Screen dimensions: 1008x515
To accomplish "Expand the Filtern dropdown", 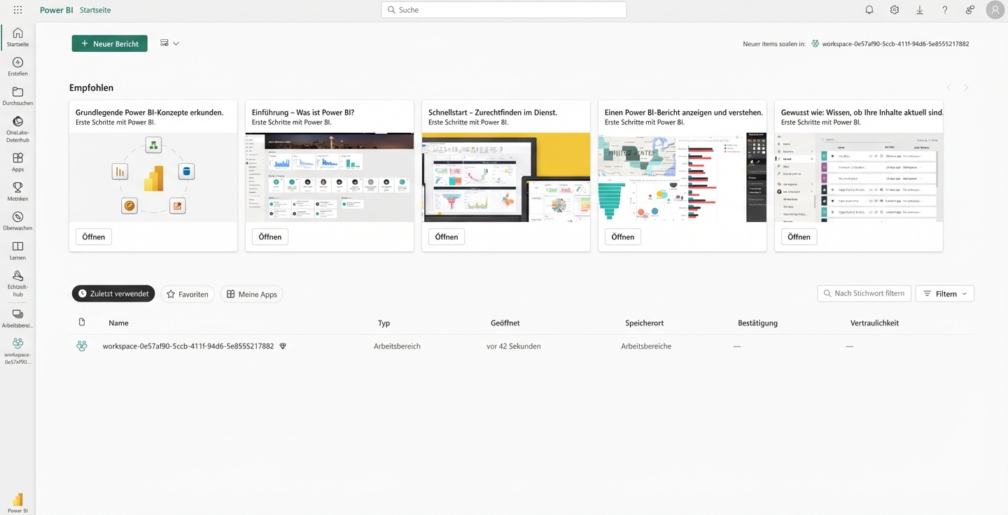I will pos(944,293).
